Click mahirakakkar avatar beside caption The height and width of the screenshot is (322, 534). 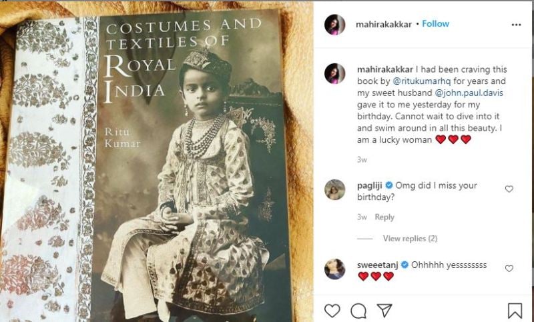[334, 73]
